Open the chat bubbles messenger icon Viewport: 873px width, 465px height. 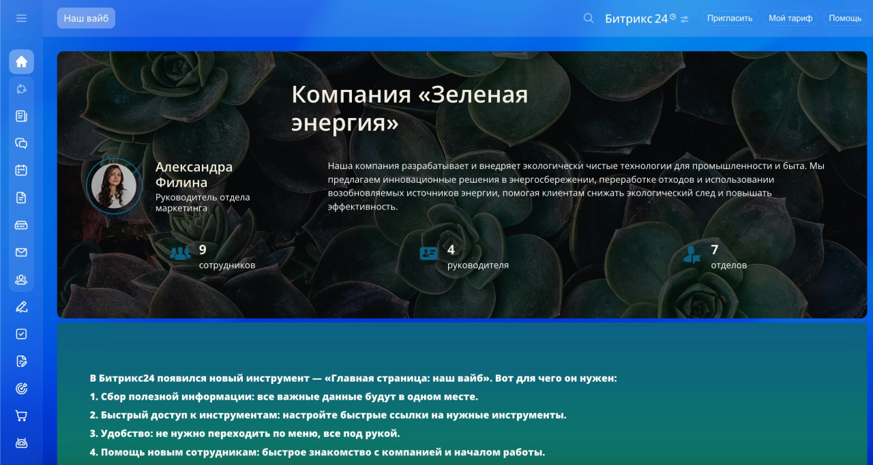(x=21, y=143)
